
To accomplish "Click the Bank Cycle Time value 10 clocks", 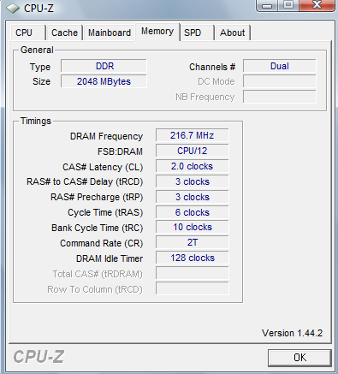I will pyautogui.click(x=192, y=228).
